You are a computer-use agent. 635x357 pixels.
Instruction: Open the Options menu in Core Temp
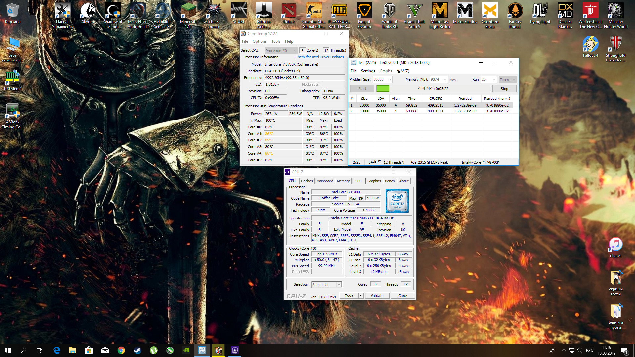point(259,41)
